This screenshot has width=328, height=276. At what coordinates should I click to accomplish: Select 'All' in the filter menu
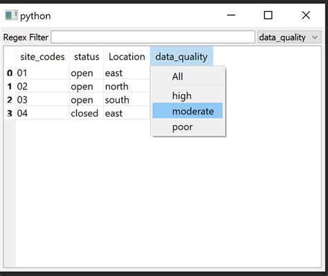tap(188, 76)
